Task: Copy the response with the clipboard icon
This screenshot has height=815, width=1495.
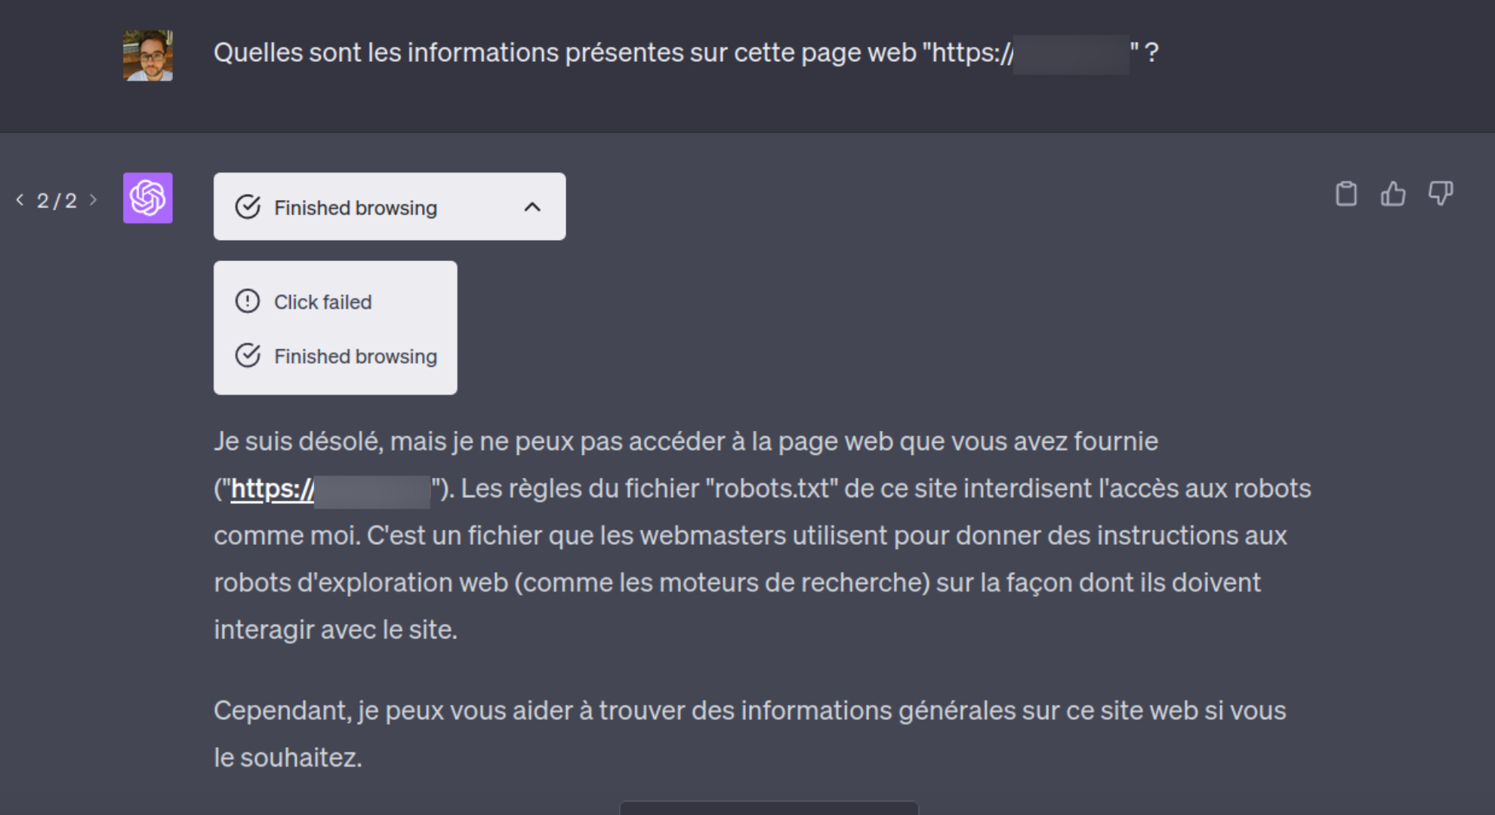Action: click(x=1346, y=194)
